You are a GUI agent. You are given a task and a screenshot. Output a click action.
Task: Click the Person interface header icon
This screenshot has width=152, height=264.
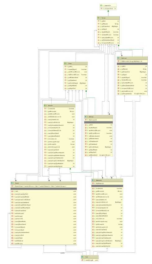coord(98,18)
